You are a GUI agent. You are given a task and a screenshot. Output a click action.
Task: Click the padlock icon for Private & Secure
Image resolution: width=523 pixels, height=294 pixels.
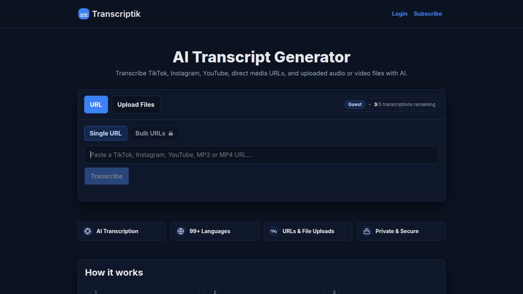pyautogui.click(x=367, y=231)
